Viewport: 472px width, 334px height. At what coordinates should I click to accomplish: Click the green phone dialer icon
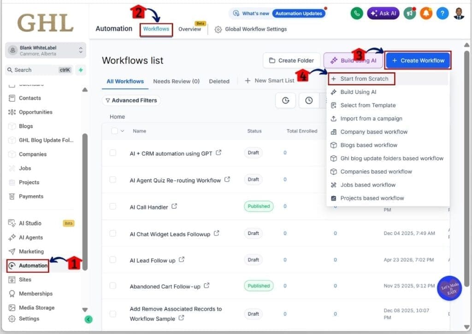pos(357,13)
